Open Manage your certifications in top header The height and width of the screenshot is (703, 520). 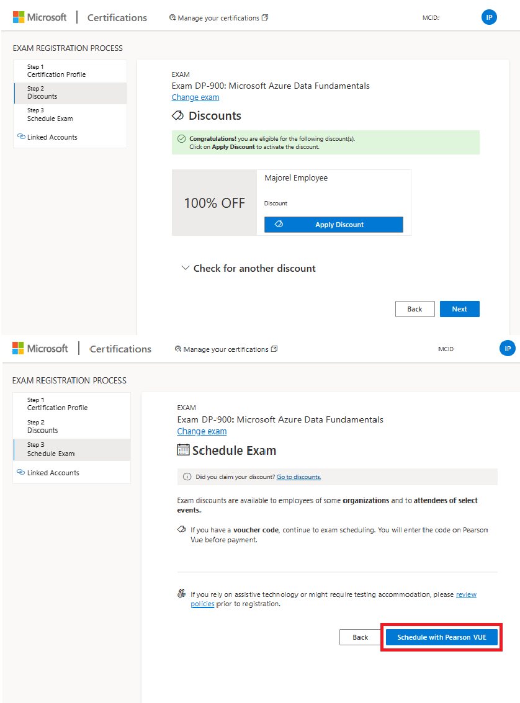(218, 18)
